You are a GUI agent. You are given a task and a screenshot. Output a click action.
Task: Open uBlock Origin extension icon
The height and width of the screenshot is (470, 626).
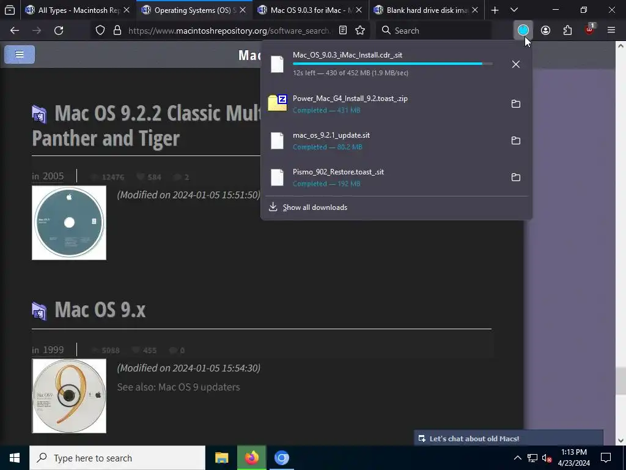point(590,29)
